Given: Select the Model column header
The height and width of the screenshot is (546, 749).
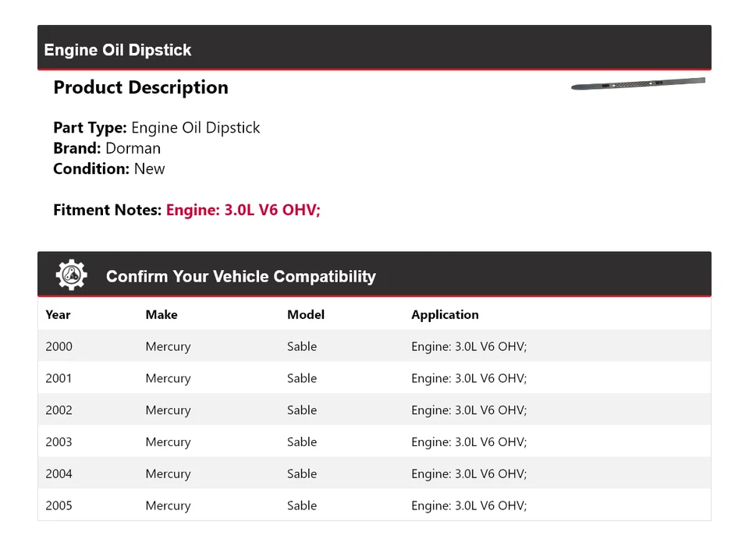Looking at the screenshot, I should click(306, 315).
